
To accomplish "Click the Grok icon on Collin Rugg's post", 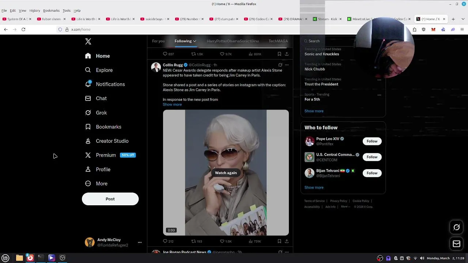I will (x=280, y=65).
